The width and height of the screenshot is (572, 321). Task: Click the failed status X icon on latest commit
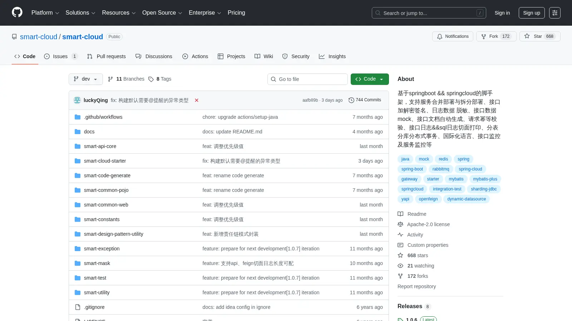197,100
